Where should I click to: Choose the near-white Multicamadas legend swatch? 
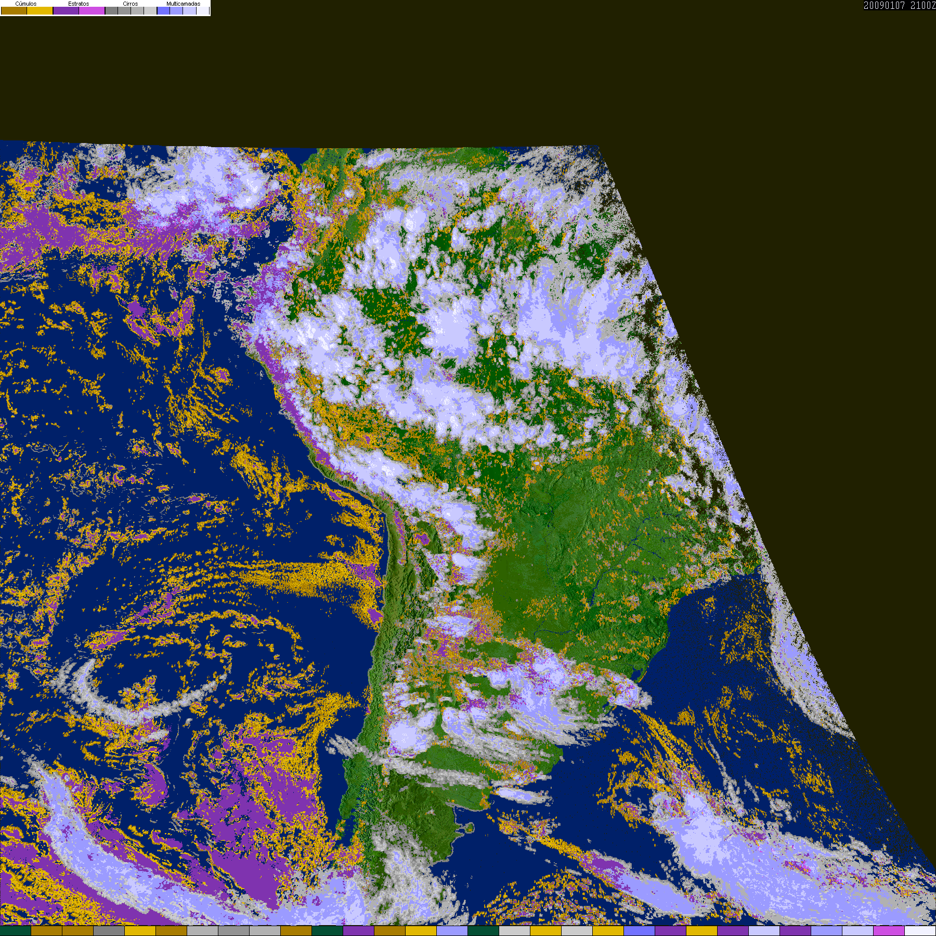(x=202, y=11)
